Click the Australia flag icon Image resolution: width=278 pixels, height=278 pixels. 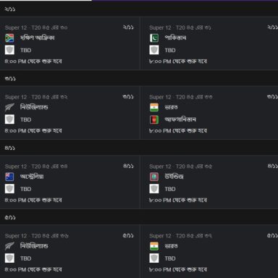pos(9,177)
